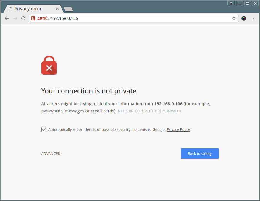Open the user profile button in title bar
Screen dimensions: 260x201
point(231,4)
